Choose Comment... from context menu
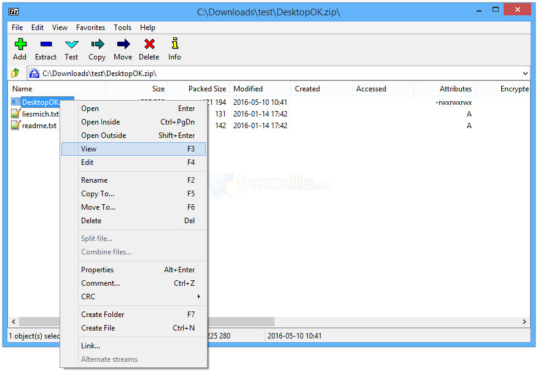The width and height of the screenshot is (538, 371). 134,283
